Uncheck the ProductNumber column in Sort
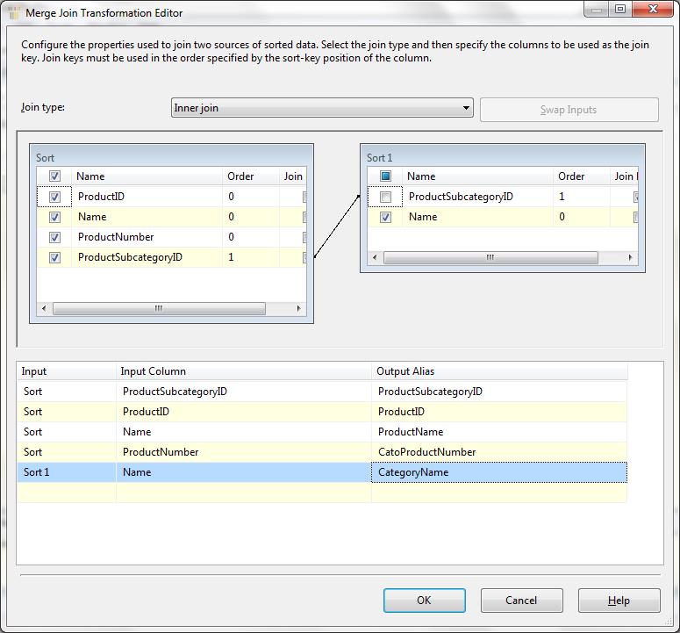This screenshot has width=680, height=633. point(54,238)
